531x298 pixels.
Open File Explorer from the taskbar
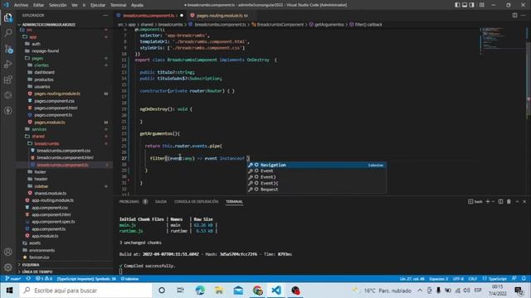219,291
